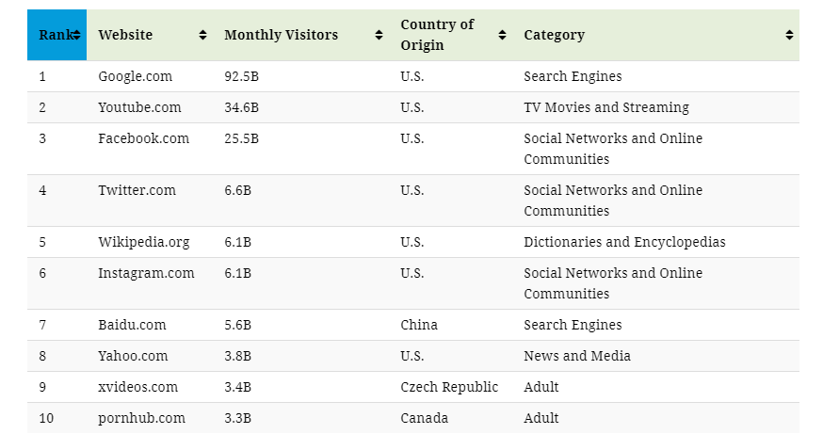Click sort arrows beside Country of Origin
The image size is (823, 434).
coord(502,36)
